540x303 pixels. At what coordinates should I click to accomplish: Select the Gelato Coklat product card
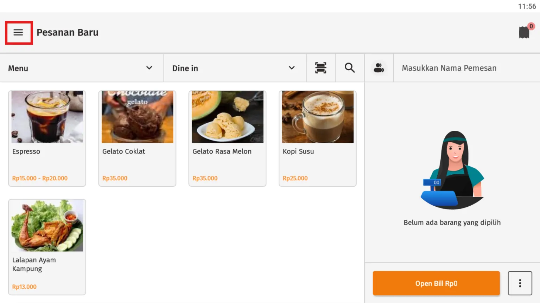tap(137, 138)
